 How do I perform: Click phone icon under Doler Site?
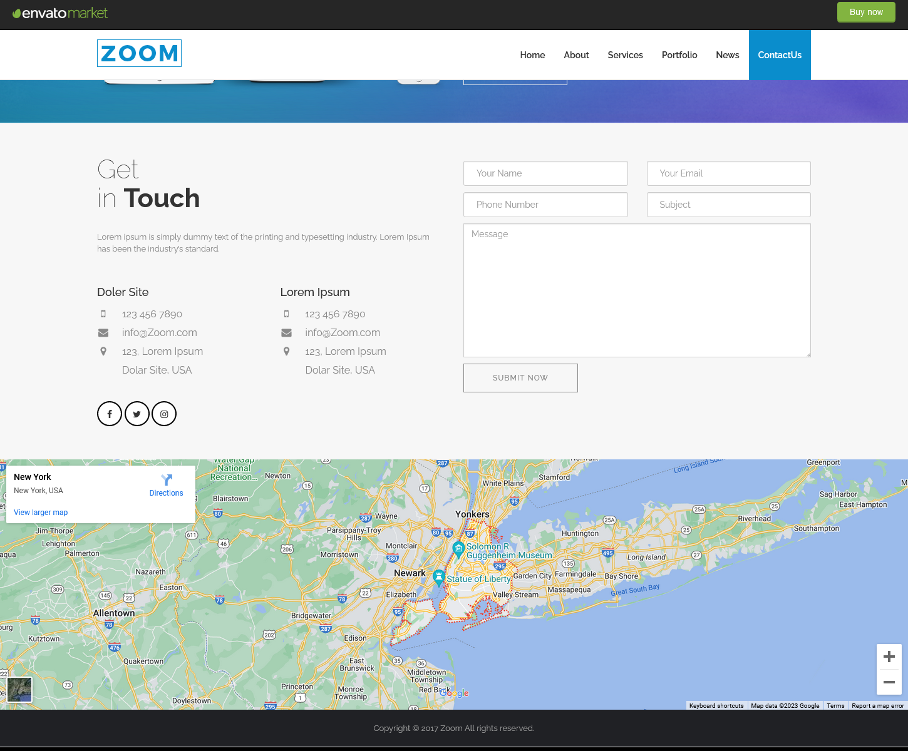coord(103,314)
